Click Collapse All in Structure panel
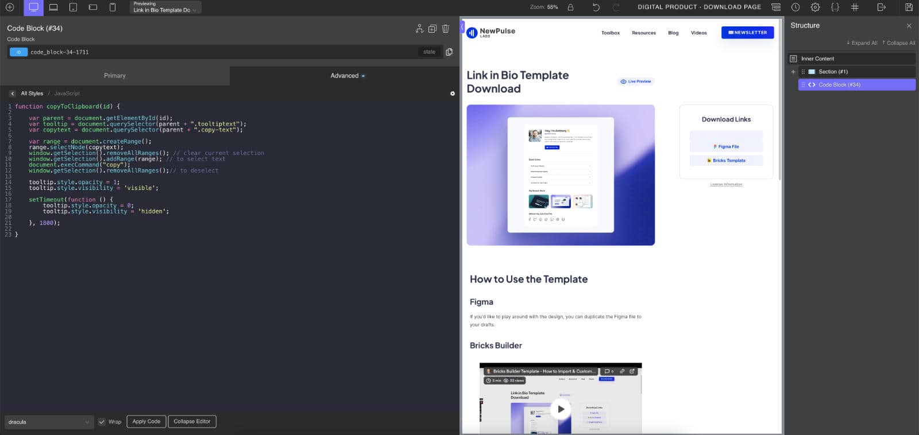 [898, 43]
